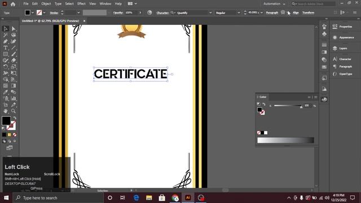Expand the opacity arrow next to 100%
The height and width of the screenshot is (203, 361).
pos(140,12)
